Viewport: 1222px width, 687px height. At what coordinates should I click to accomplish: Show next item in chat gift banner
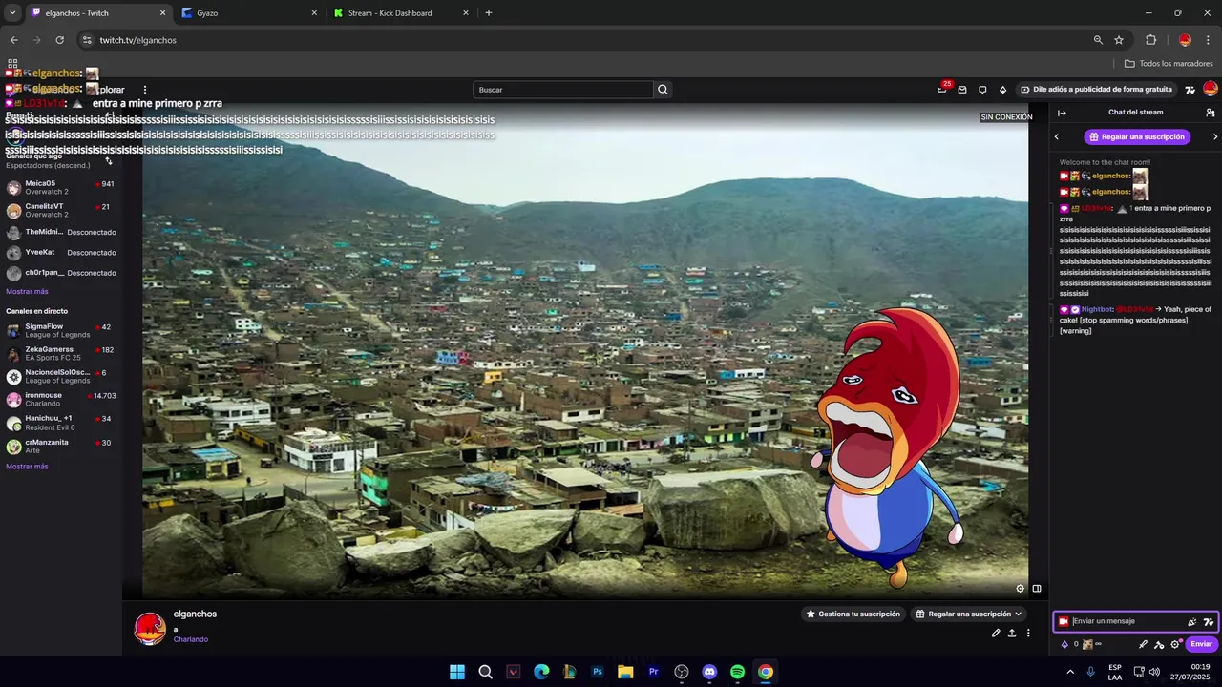click(x=1214, y=136)
